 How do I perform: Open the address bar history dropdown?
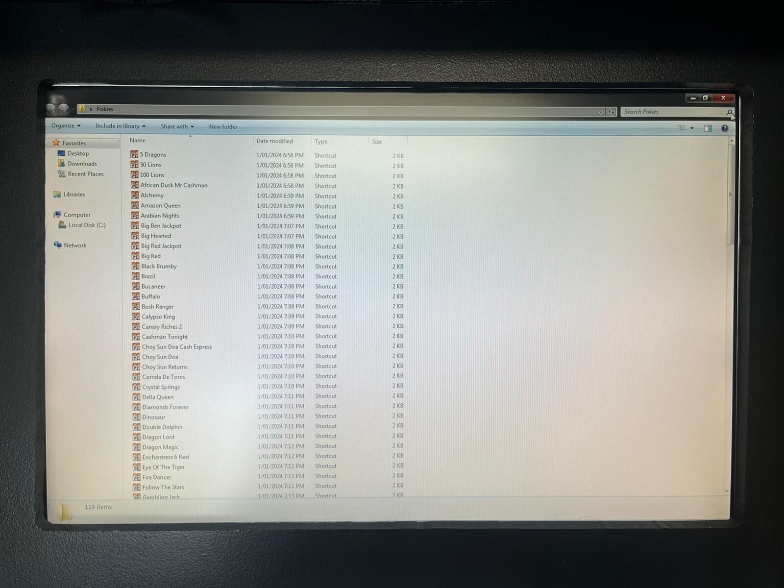pos(600,112)
